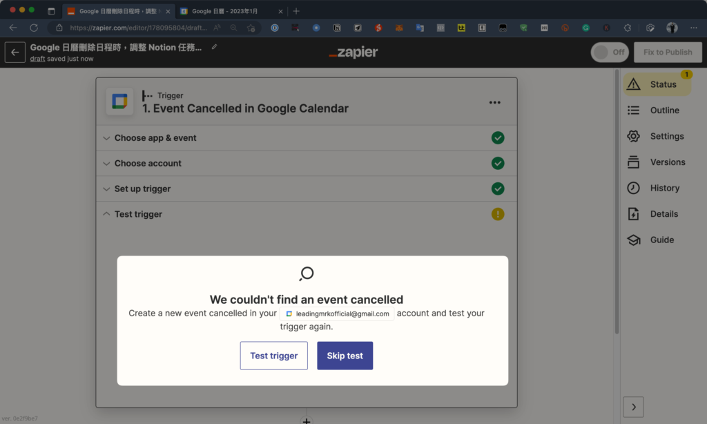
Task: Click the paper-plane extension icon
Action: [358, 28]
